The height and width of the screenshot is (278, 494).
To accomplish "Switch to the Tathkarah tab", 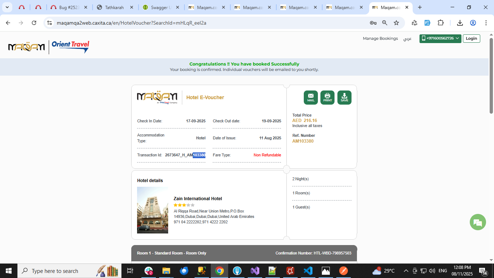I will 115,7.
